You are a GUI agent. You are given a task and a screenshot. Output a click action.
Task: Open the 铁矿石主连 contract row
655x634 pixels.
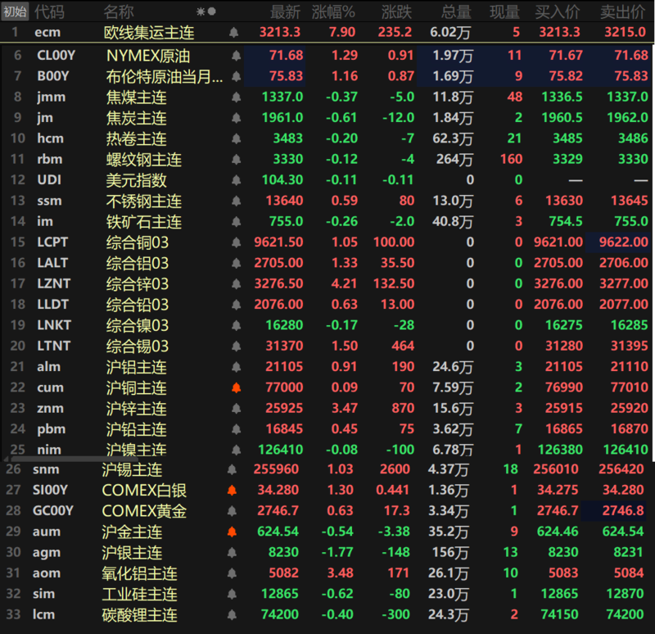point(327,221)
